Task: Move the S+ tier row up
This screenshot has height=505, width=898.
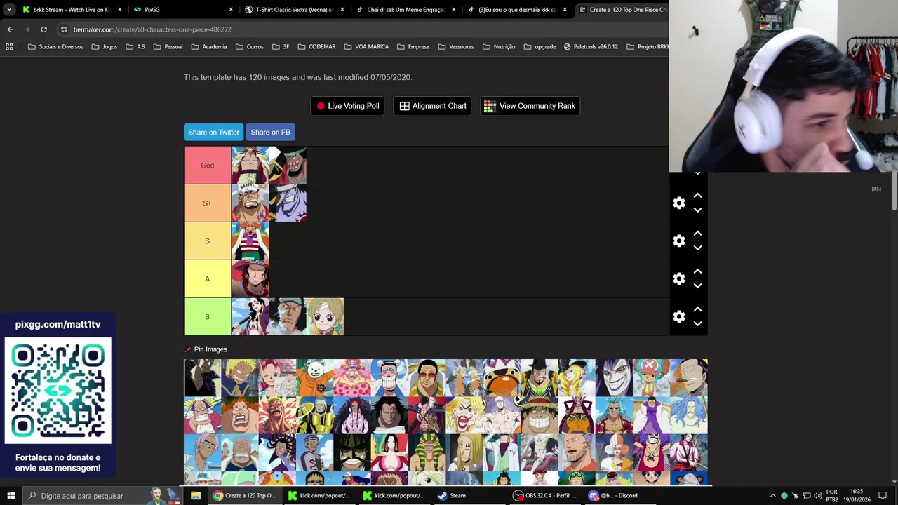Action: click(697, 196)
